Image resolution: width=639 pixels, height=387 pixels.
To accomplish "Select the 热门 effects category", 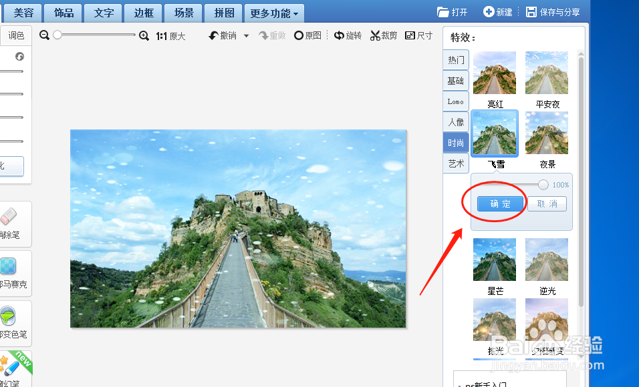I will click(x=456, y=60).
